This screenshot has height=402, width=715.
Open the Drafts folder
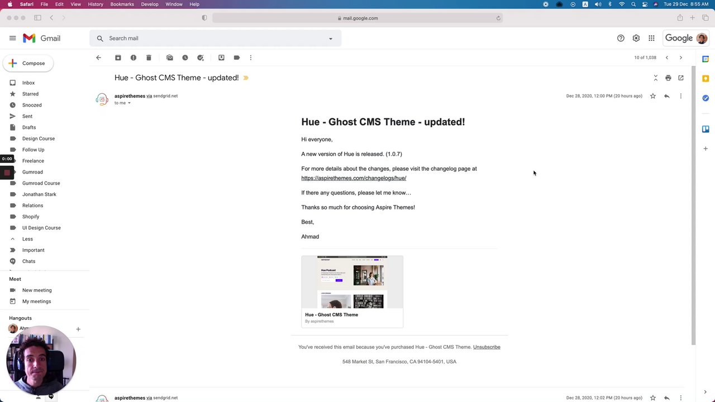pyautogui.click(x=29, y=127)
